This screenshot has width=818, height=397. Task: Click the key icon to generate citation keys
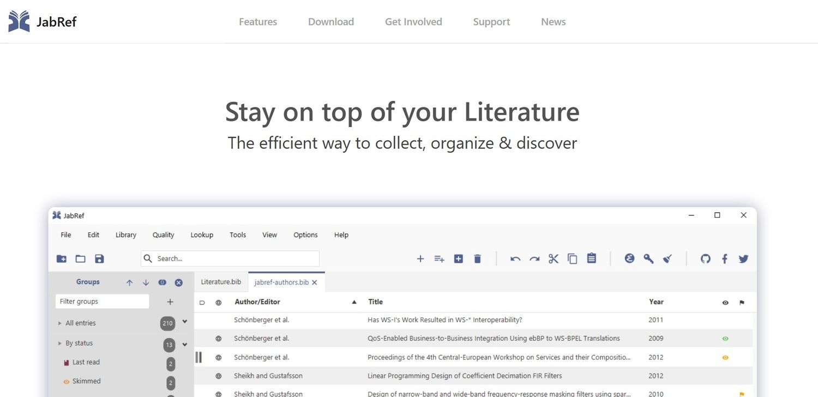[648, 259]
